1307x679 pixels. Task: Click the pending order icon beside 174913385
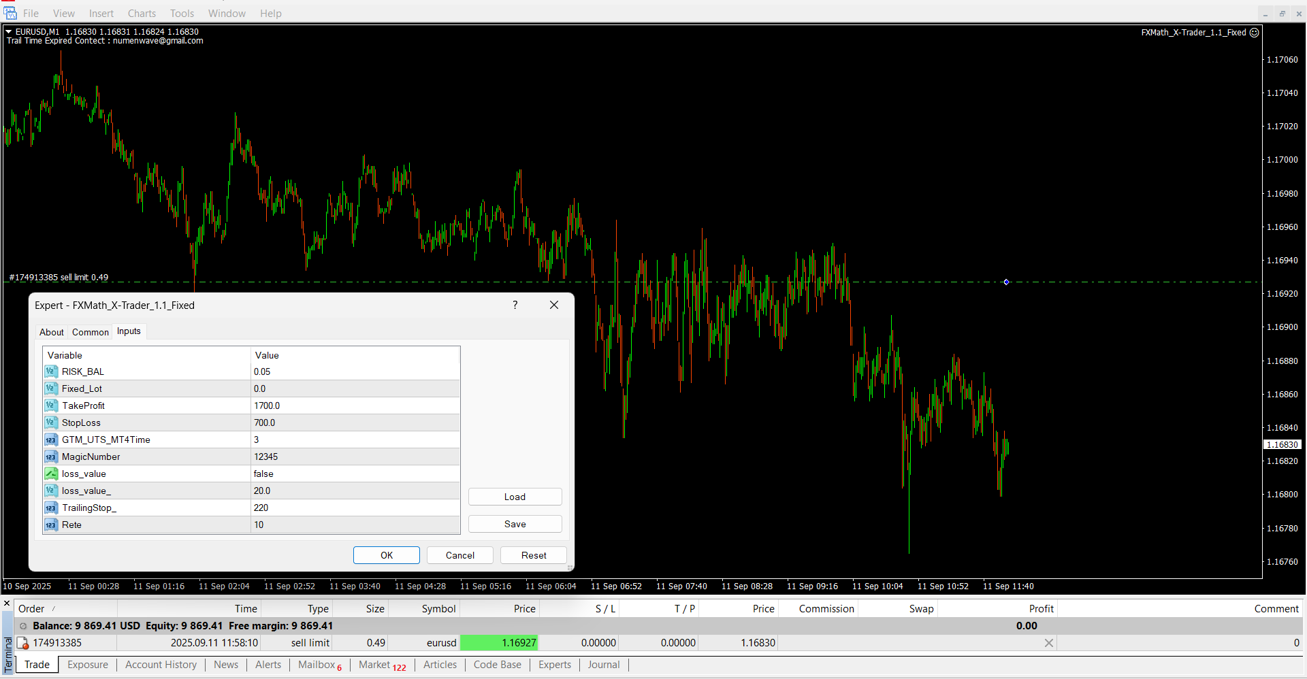point(23,643)
